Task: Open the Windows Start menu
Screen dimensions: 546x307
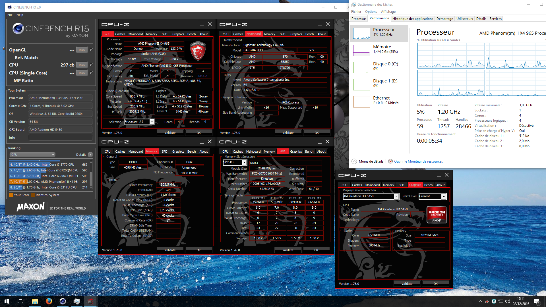Action: (7, 301)
